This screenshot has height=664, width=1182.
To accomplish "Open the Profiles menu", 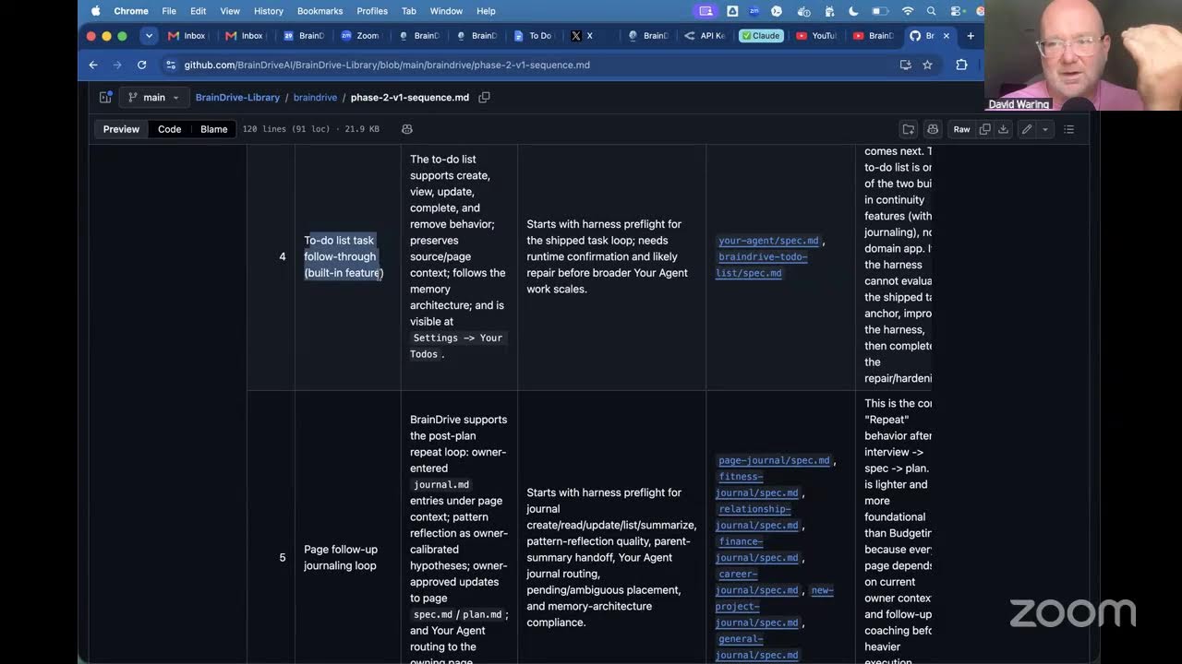I will click(372, 11).
